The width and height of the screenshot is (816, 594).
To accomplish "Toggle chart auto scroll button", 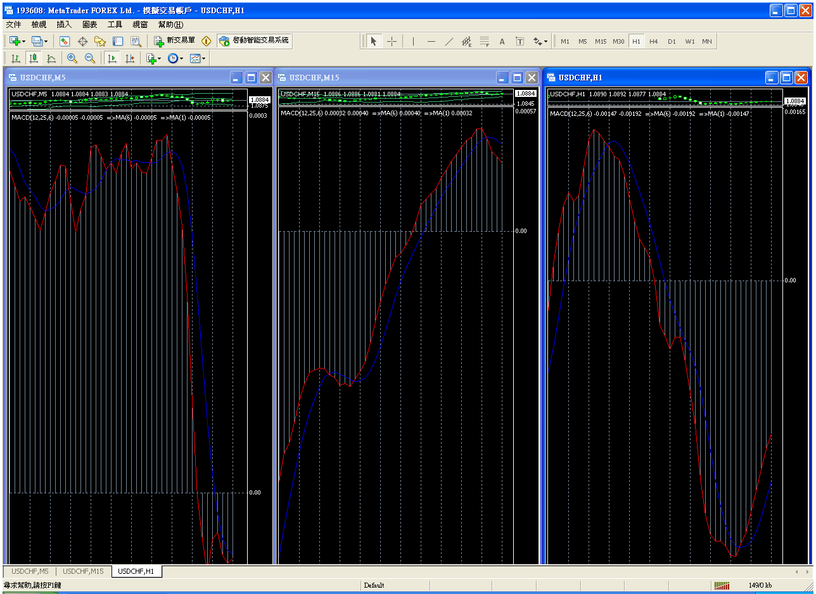I will click(112, 58).
